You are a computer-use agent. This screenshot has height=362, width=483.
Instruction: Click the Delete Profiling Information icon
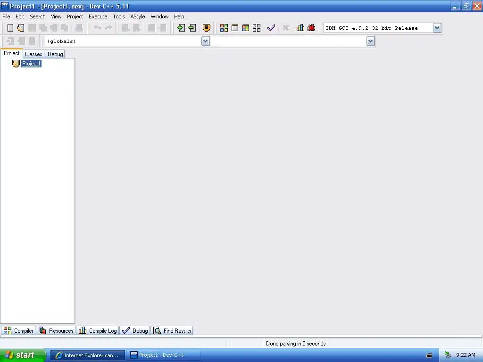pos(311,28)
